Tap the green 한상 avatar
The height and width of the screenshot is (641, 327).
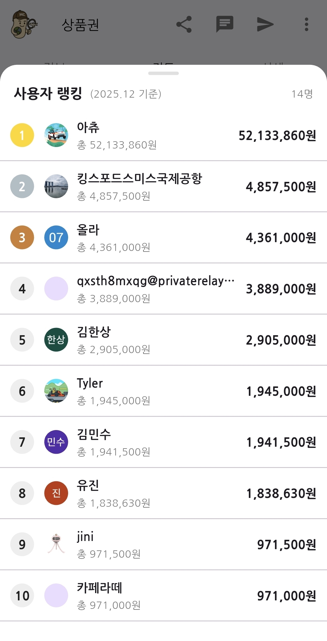(x=56, y=340)
